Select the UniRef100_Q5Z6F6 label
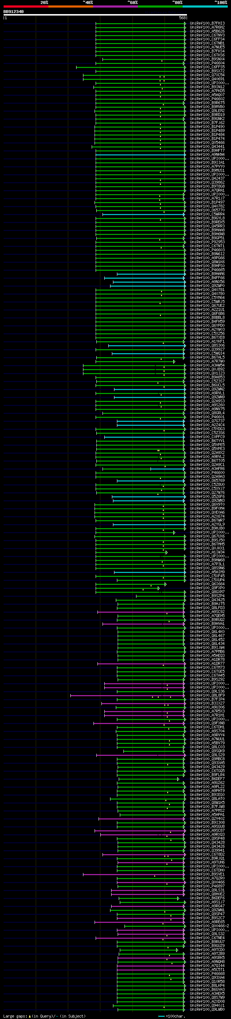This screenshot has width=231, height=1019. pyautogui.click(x=207, y=496)
